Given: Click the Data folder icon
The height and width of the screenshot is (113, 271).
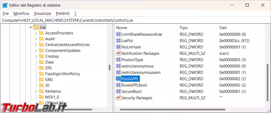Looking at the screenshot, I should (x=41, y=62).
